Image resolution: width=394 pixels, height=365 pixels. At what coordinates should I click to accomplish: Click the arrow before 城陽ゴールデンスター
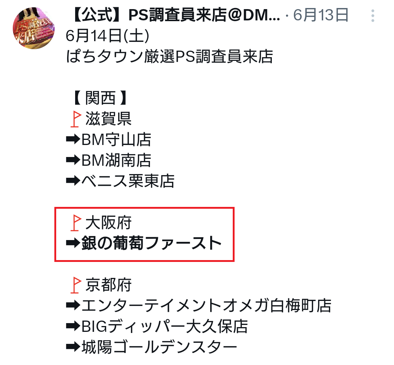(73, 347)
